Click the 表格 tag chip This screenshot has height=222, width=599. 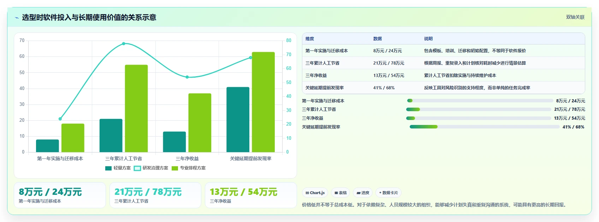340,193
